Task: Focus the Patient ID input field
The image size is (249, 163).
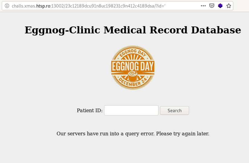Action: click(x=131, y=110)
